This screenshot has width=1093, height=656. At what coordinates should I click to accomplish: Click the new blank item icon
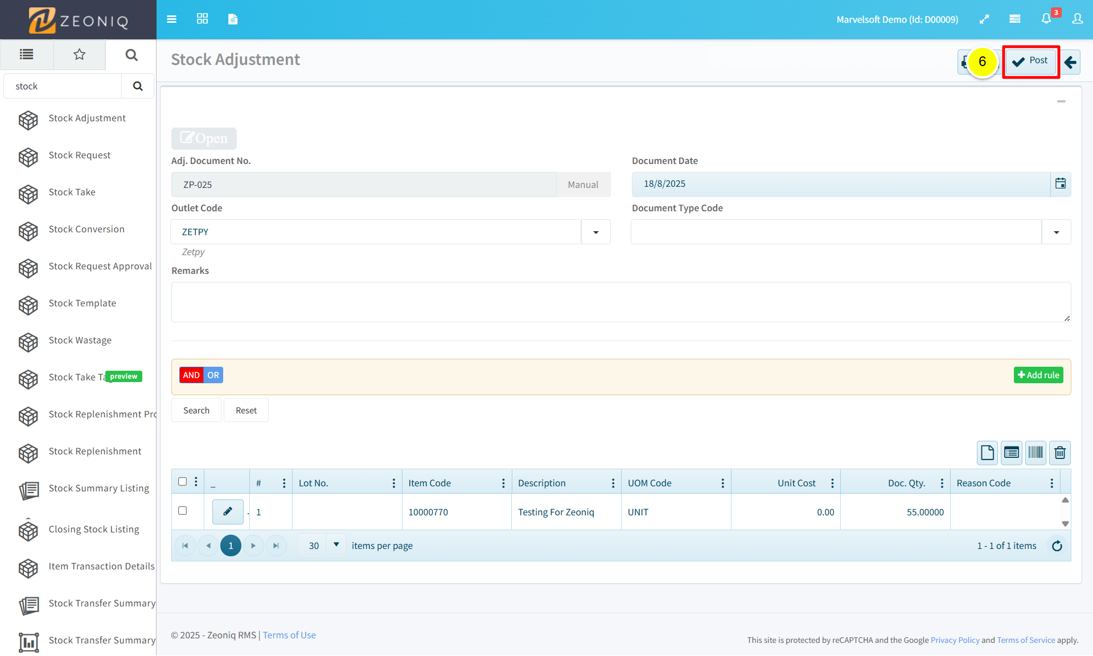(988, 453)
